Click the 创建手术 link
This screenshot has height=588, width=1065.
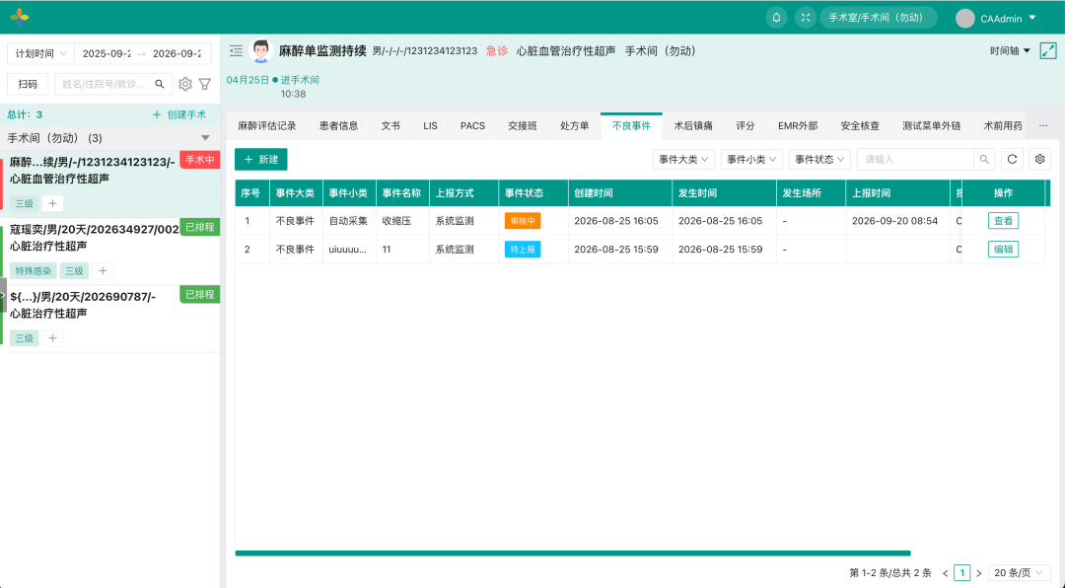tap(179, 114)
